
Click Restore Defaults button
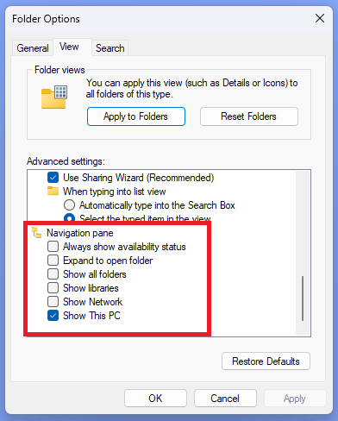266,361
